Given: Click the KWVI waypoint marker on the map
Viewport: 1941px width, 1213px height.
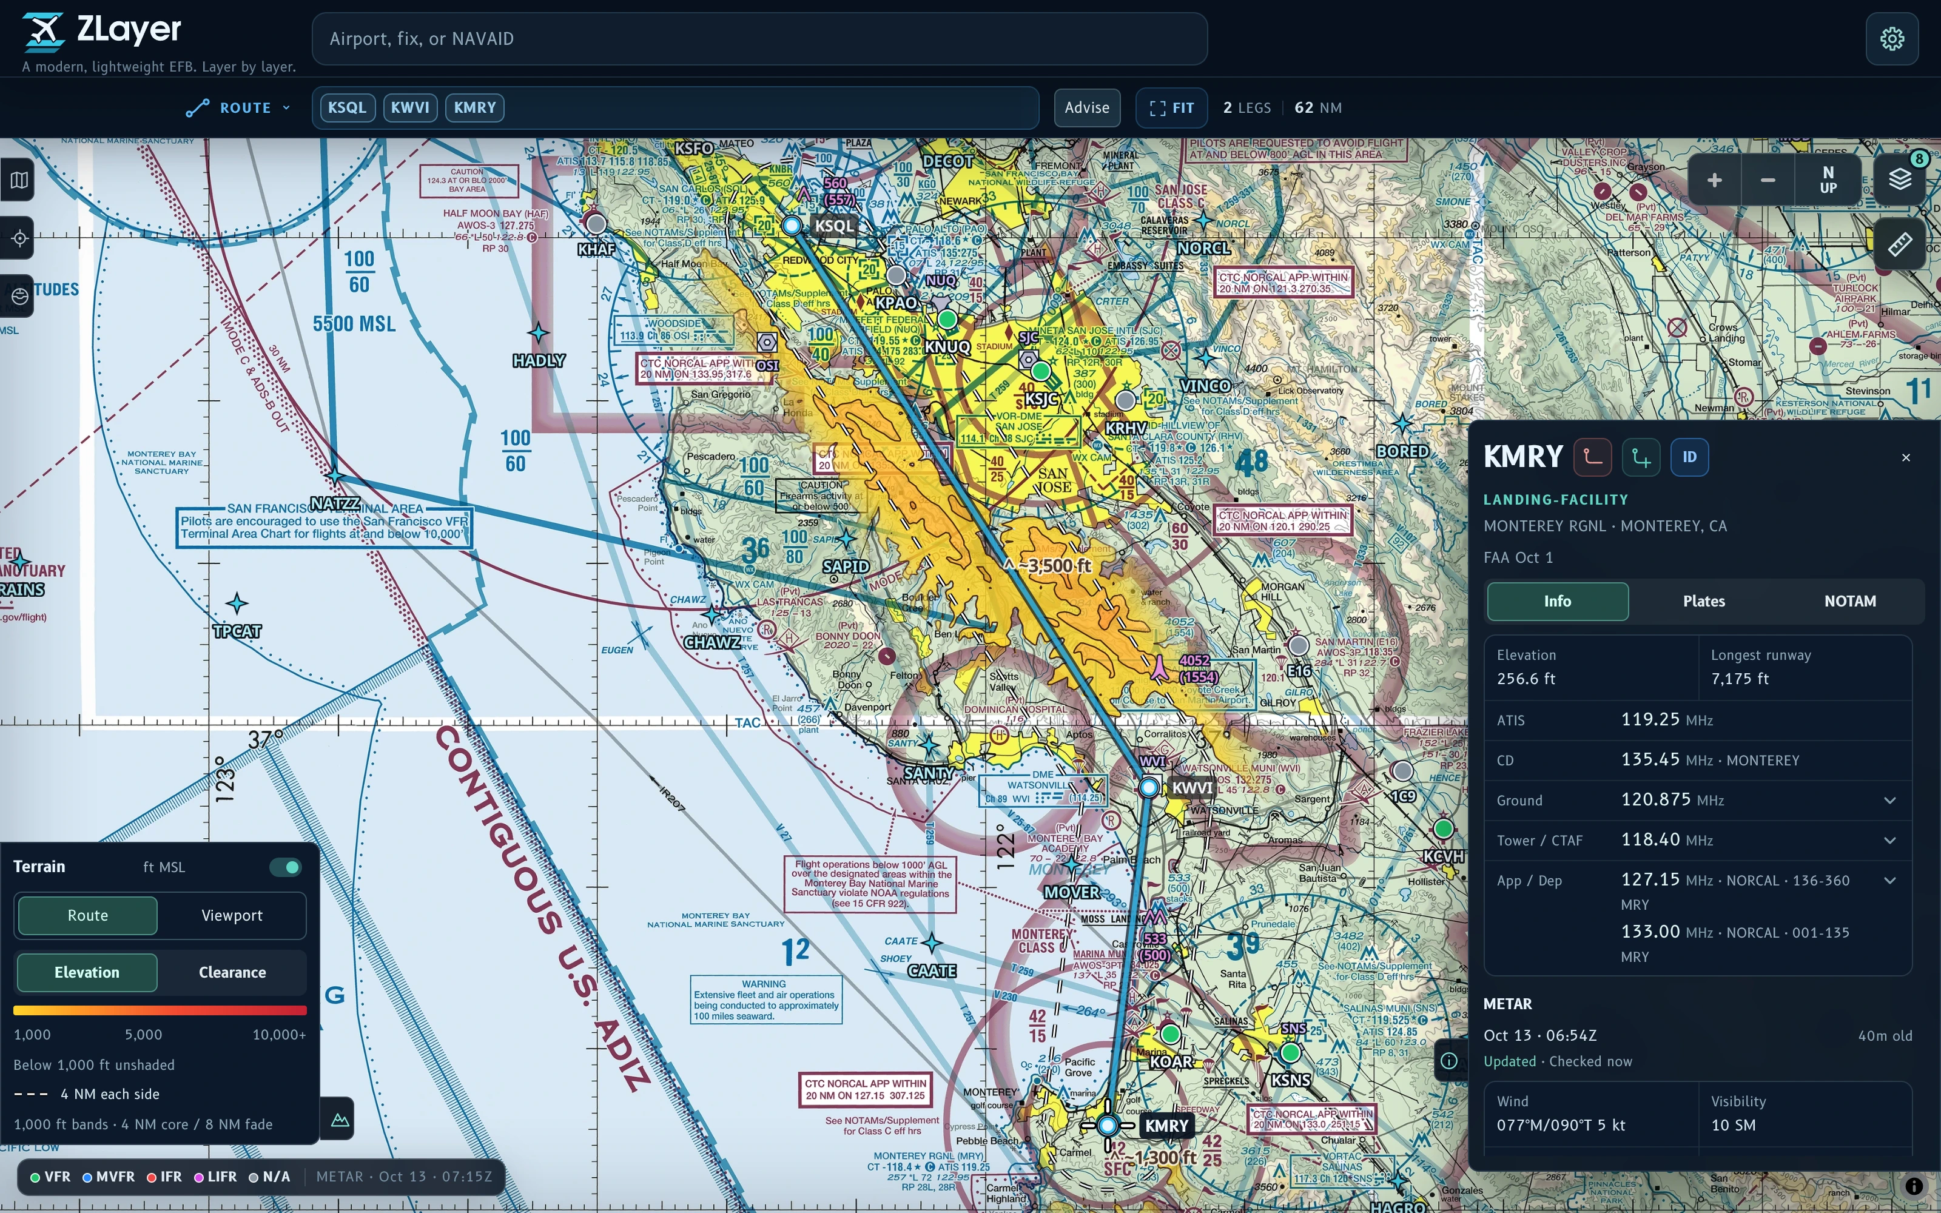Looking at the screenshot, I should (1149, 787).
